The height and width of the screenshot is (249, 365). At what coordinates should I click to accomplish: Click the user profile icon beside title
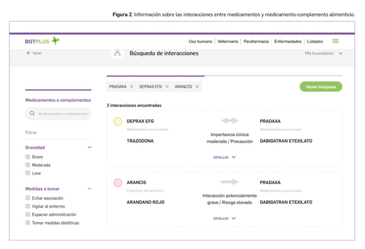(x=117, y=53)
